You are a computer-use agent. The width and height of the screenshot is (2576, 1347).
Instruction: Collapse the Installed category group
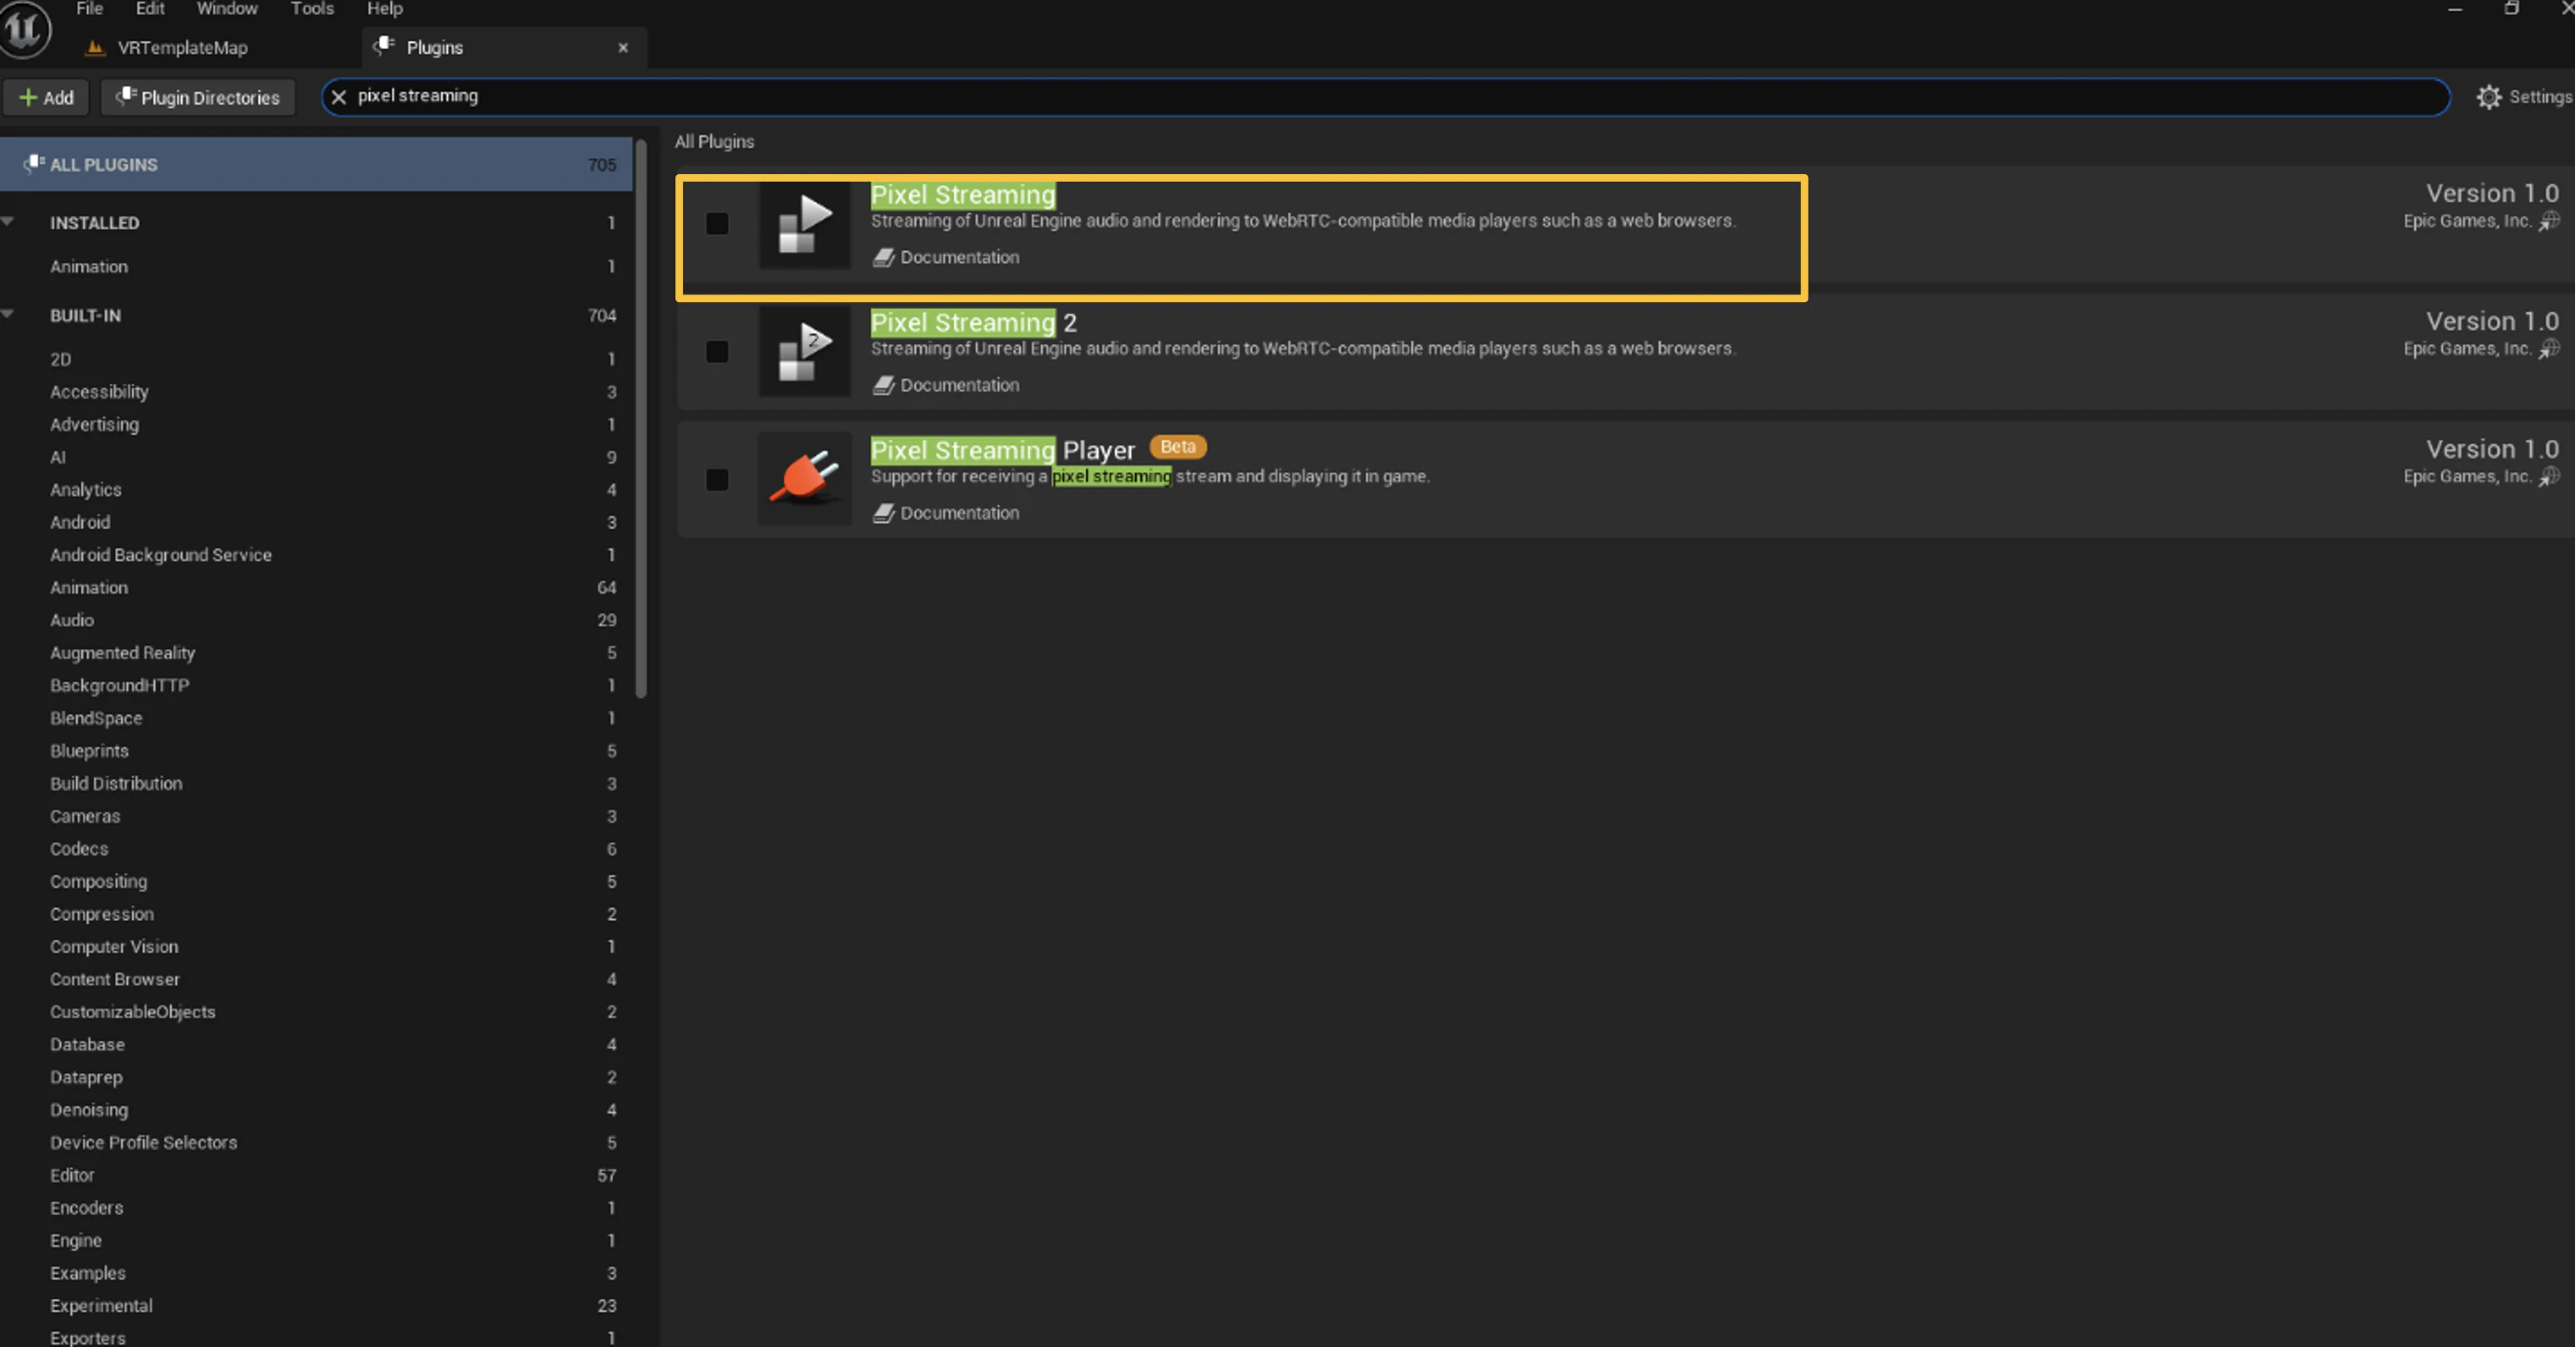click(x=8, y=222)
